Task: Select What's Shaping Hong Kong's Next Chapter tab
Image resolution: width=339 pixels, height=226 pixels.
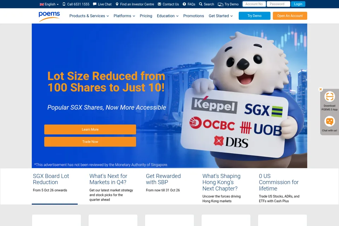Action: coord(224,186)
